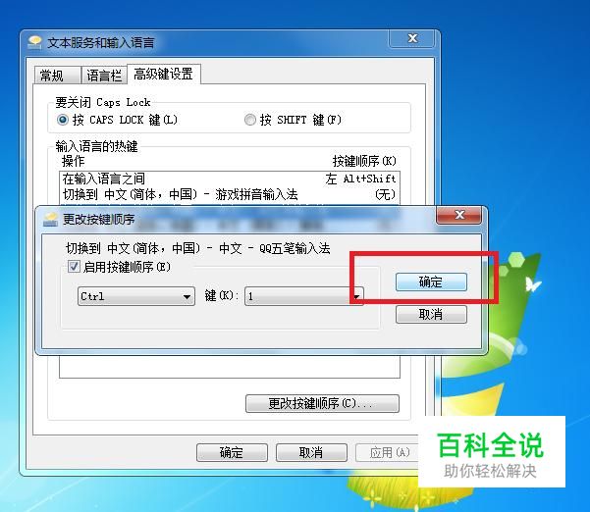Click 确定 at bottom of main dialog
This screenshot has width=590, height=512.
point(232,452)
